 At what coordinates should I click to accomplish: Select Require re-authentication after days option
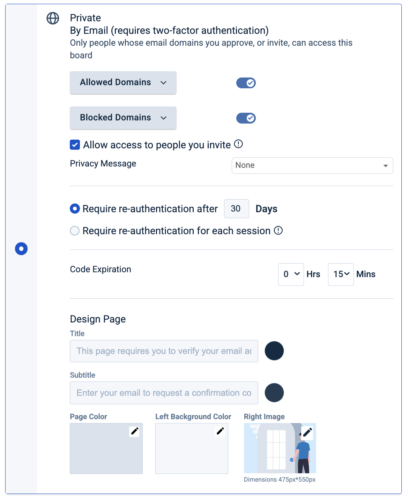click(75, 209)
